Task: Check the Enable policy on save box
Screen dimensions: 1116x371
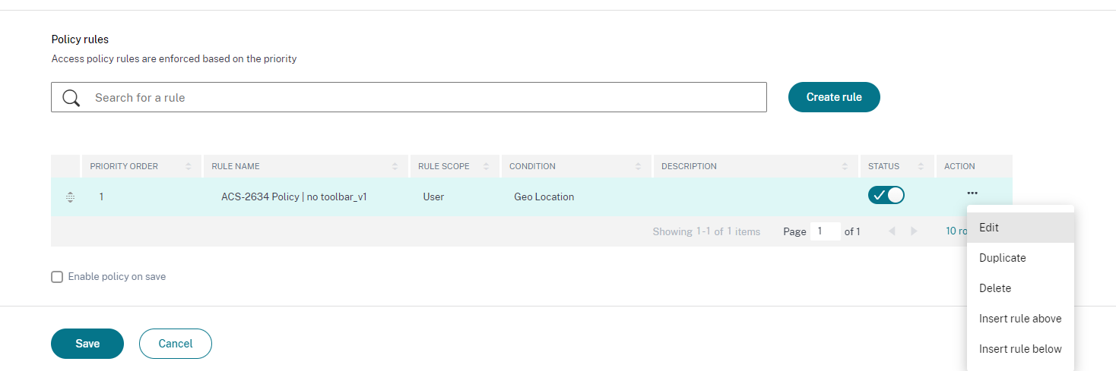Action: [x=57, y=277]
